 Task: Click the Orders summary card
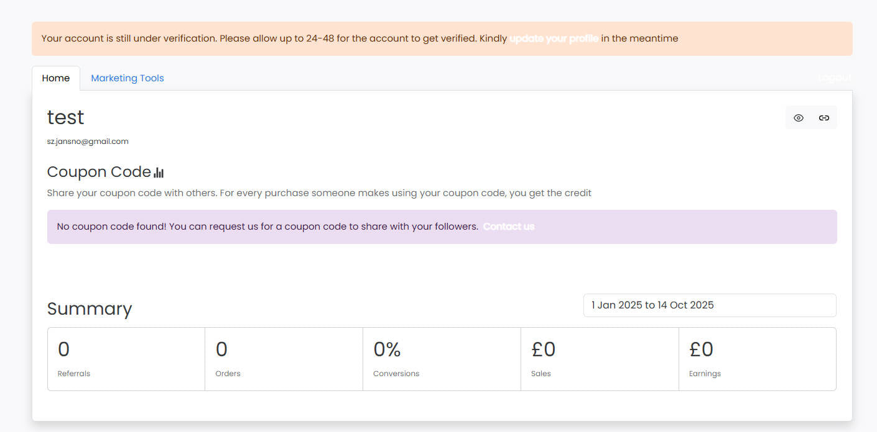pos(284,359)
